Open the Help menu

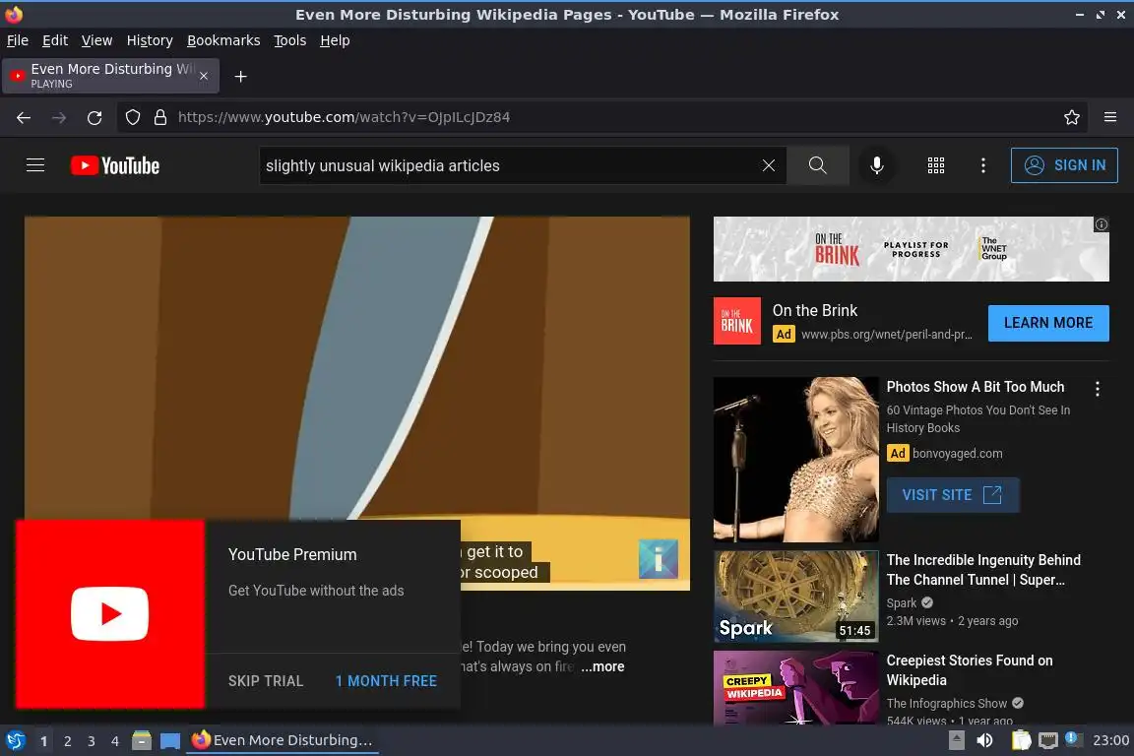335,40
